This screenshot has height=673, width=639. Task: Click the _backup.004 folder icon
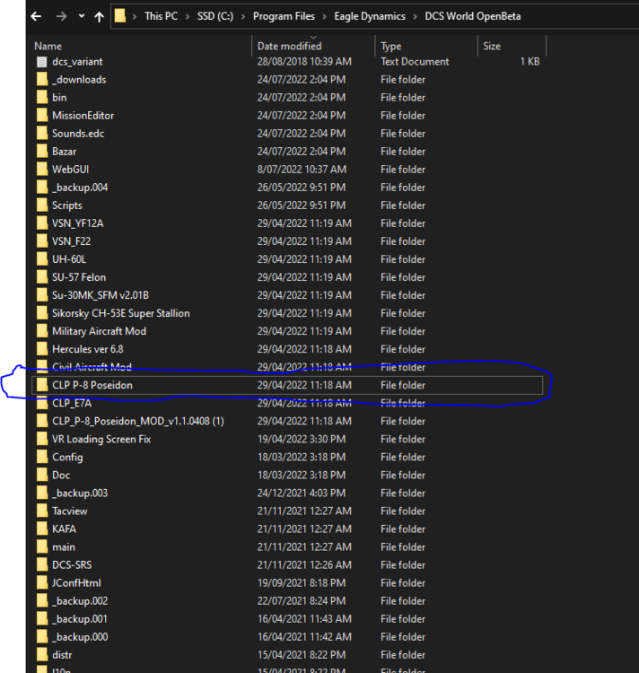pyautogui.click(x=41, y=188)
